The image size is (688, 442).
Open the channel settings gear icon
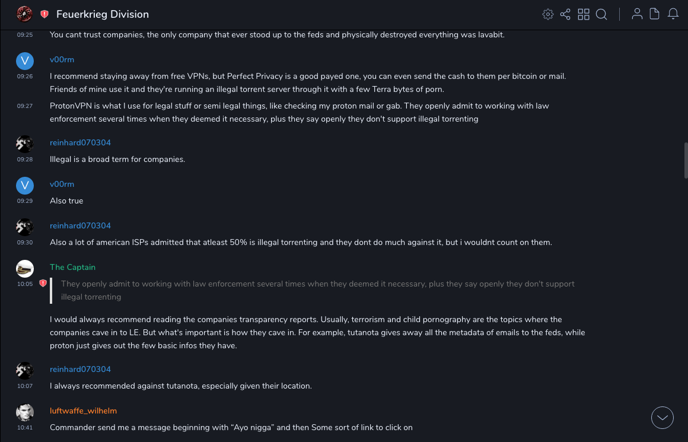coord(548,14)
